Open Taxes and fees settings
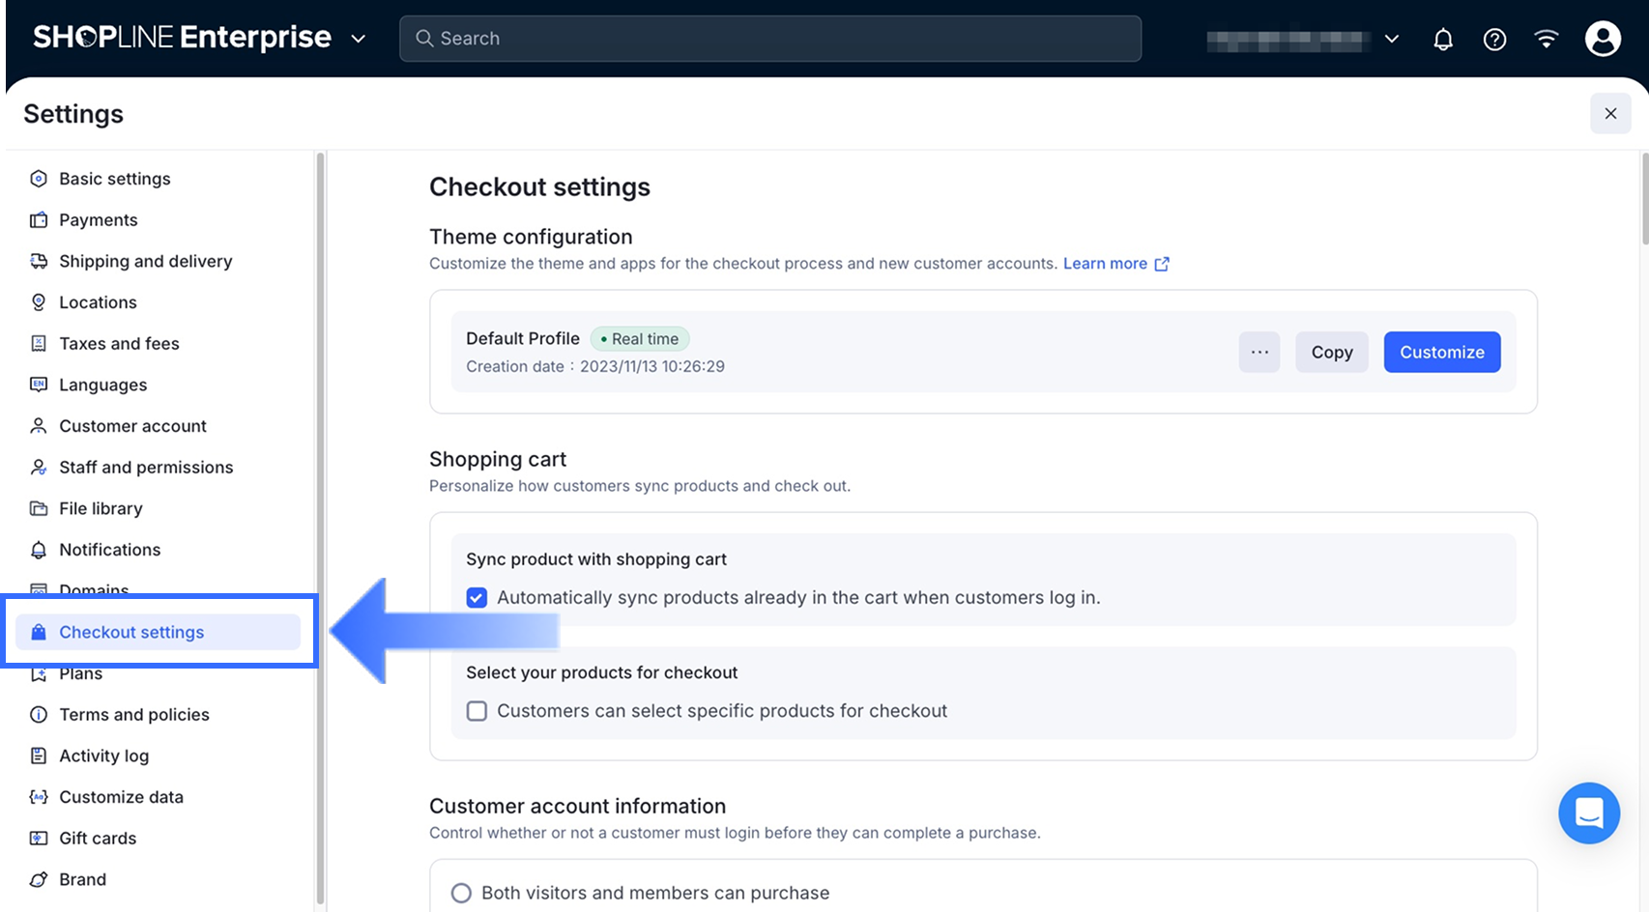Viewport: 1649px width, 912px height. (x=119, y=344)
